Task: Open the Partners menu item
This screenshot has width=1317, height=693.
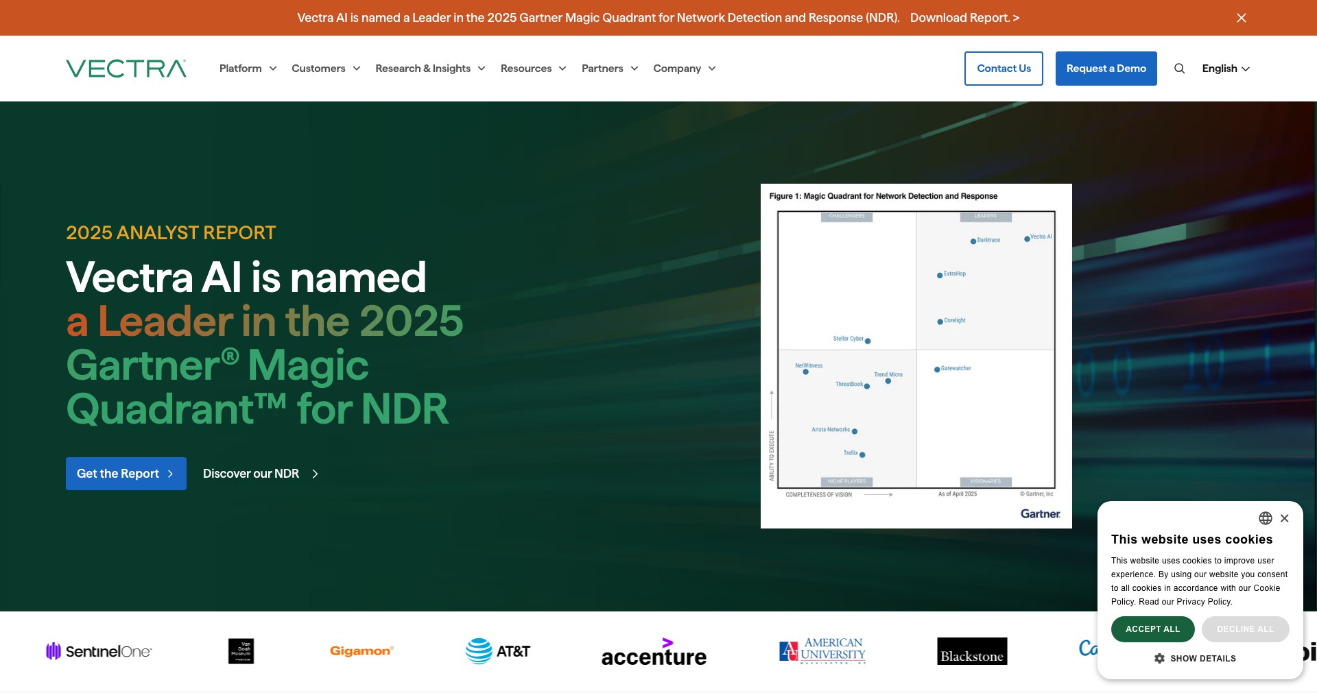Action: pyautogui.click(x=610, y=69)
